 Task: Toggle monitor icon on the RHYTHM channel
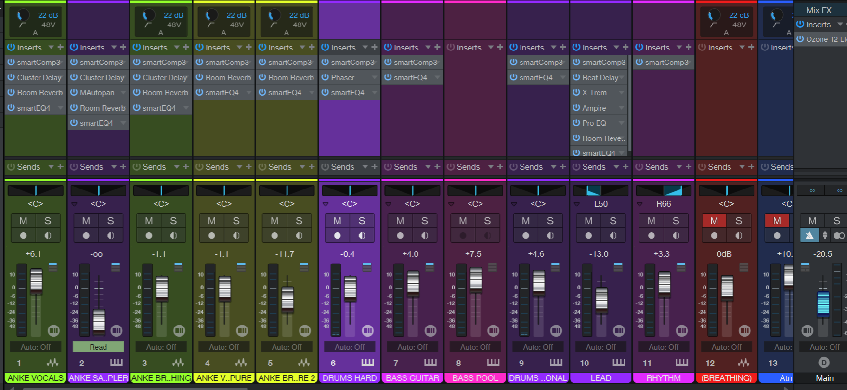pyautogui.click(x=676, y=236)
